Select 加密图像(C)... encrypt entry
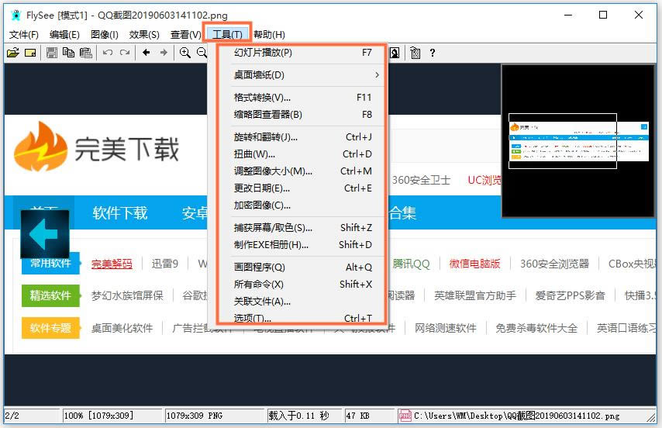This screenshot has height=428, width=662. (302, 205)
